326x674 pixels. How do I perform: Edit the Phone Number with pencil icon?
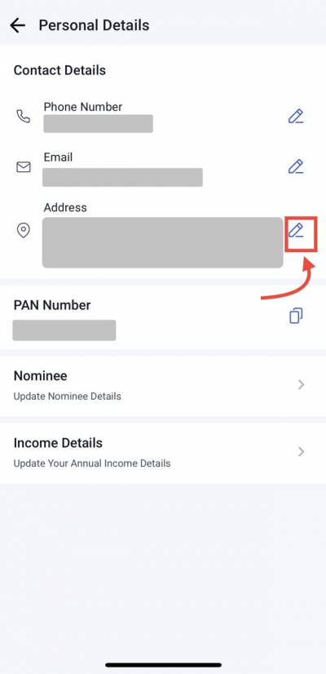point(296,116)
